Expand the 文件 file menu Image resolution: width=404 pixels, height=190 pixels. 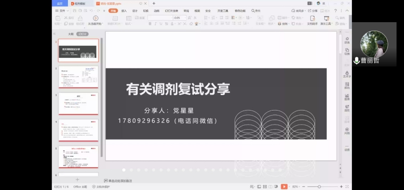pos(62,11)
